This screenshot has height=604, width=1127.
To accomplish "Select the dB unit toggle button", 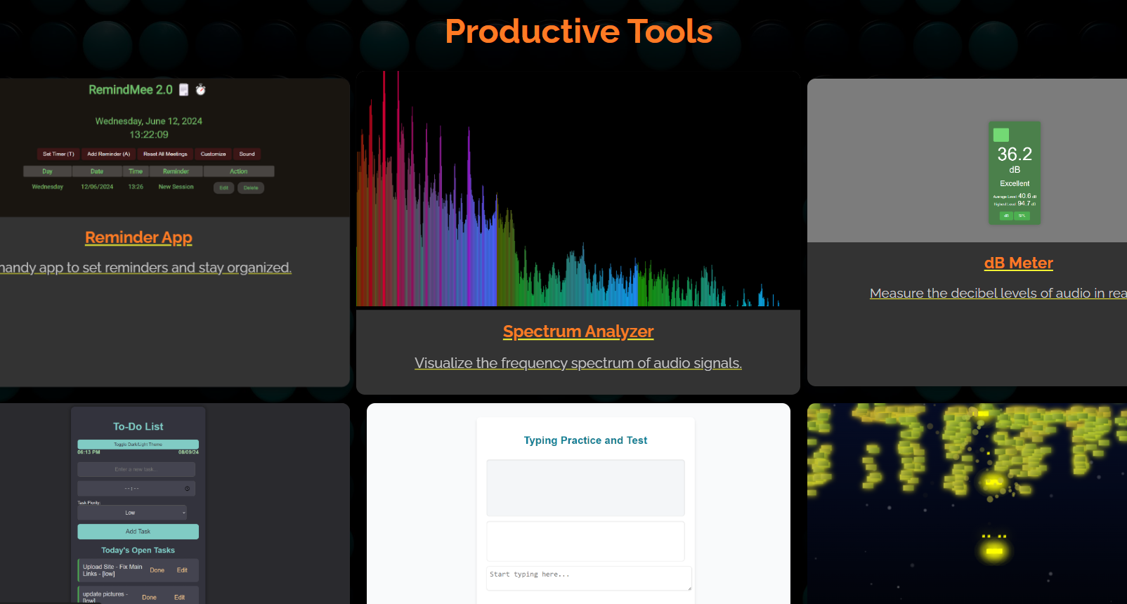I will tap(1006, 216).
